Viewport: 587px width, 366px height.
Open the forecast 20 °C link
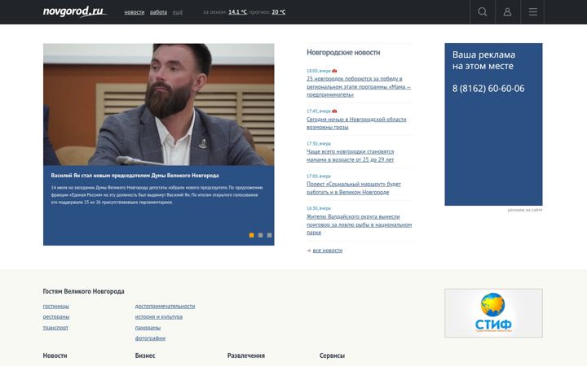[x=279, y=12]
